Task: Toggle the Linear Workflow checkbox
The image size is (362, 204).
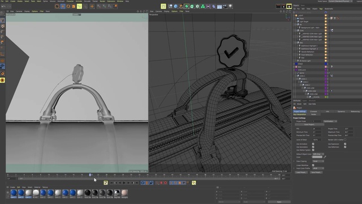Action: click(x=313, y=165)
